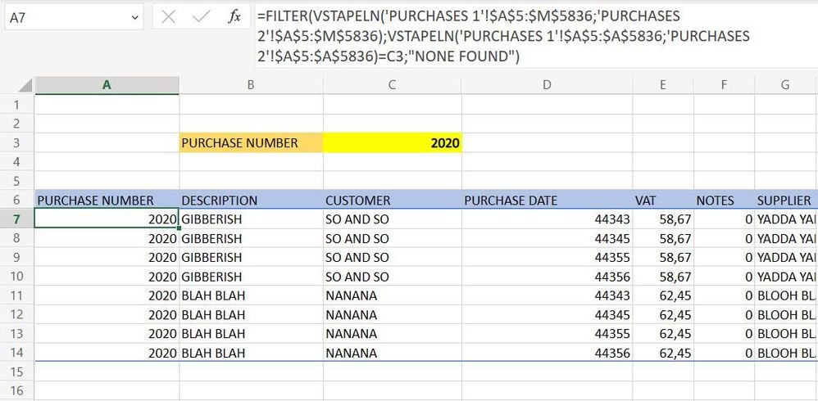Click the DESCRIPTION header cell

tap(251, 200)
